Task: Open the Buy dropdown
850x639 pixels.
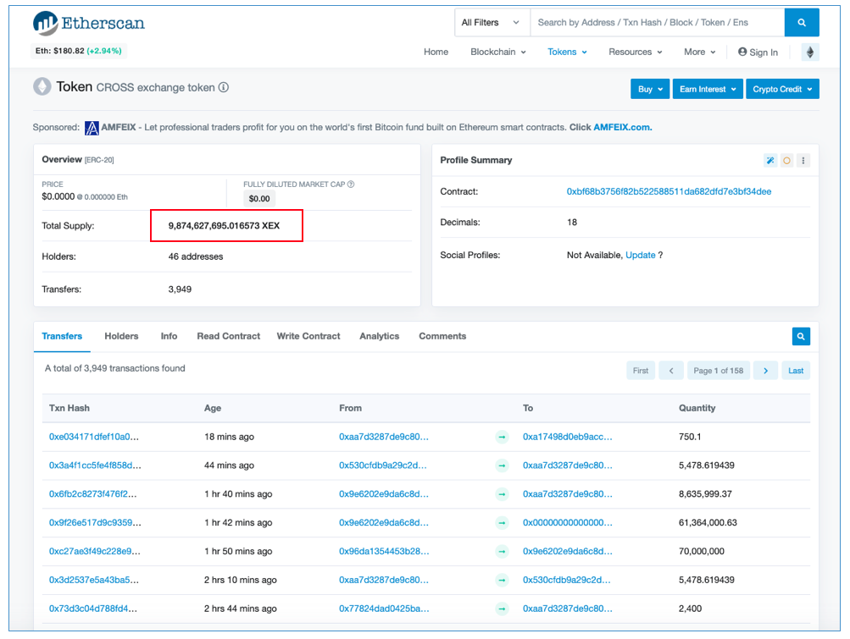Action: point(650,89)
